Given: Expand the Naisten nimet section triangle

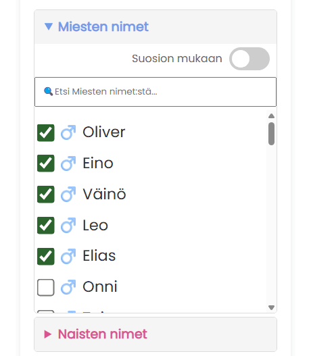Looking at the screenshot, I should click(x=48, y=334).
